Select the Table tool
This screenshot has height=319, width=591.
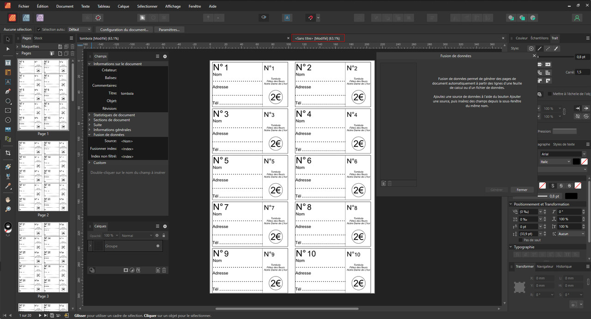click(8, 72)
